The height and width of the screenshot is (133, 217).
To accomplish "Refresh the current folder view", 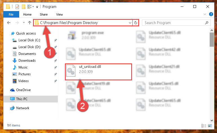I will [136, 23].
